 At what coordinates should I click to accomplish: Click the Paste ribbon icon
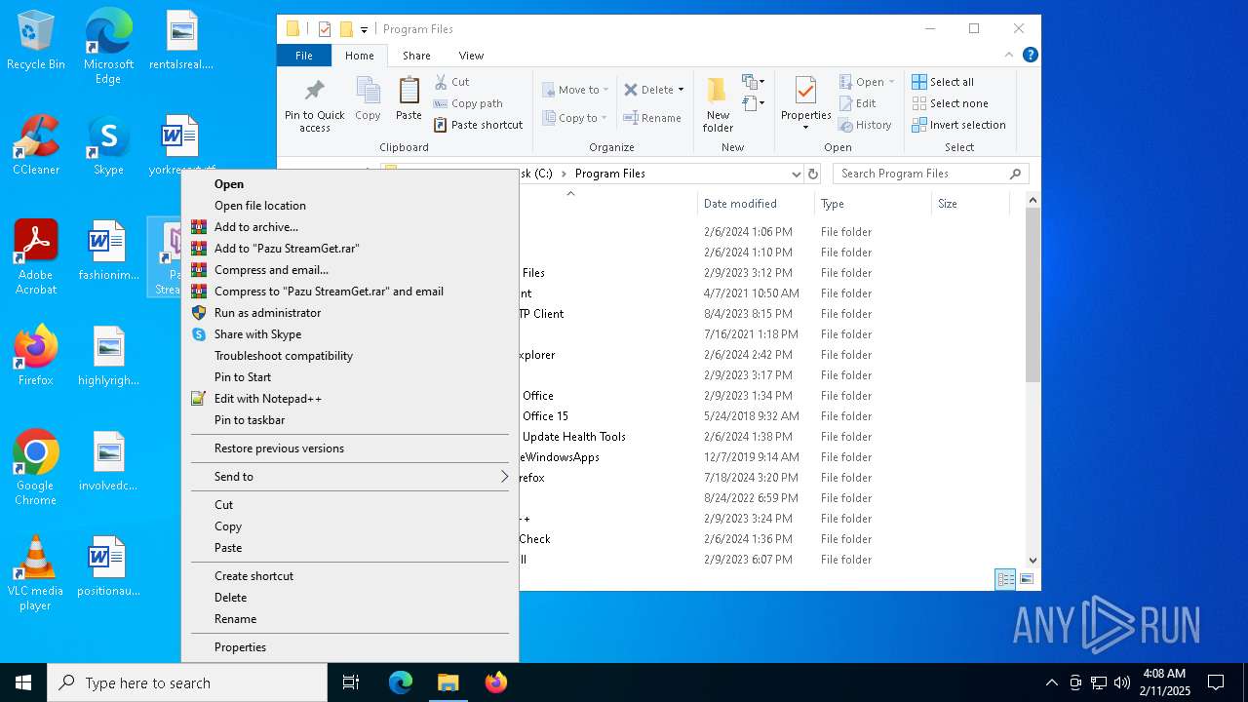tap(409, 99)
